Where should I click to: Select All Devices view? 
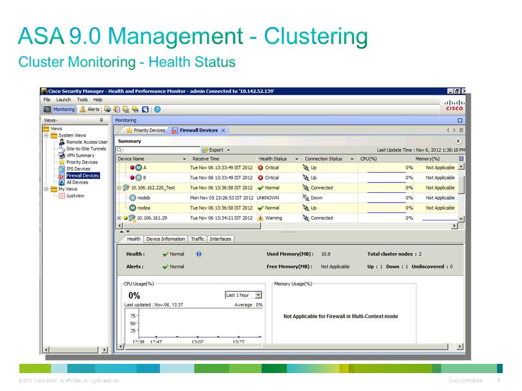pos(77,182)
